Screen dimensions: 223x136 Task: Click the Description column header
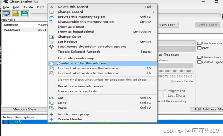[x=24, y=117]
